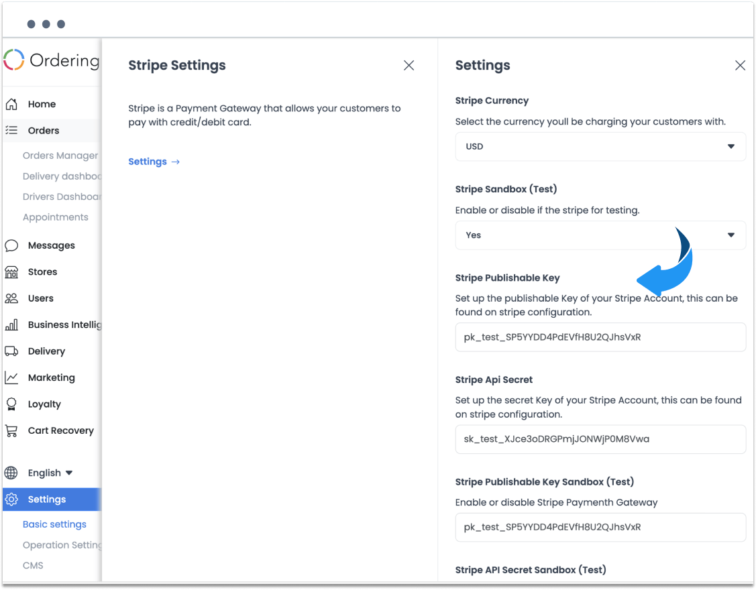Click the Home house icon
Image resolution: width=756 pixels, height=590 pixels.
(x=11, y=104)
